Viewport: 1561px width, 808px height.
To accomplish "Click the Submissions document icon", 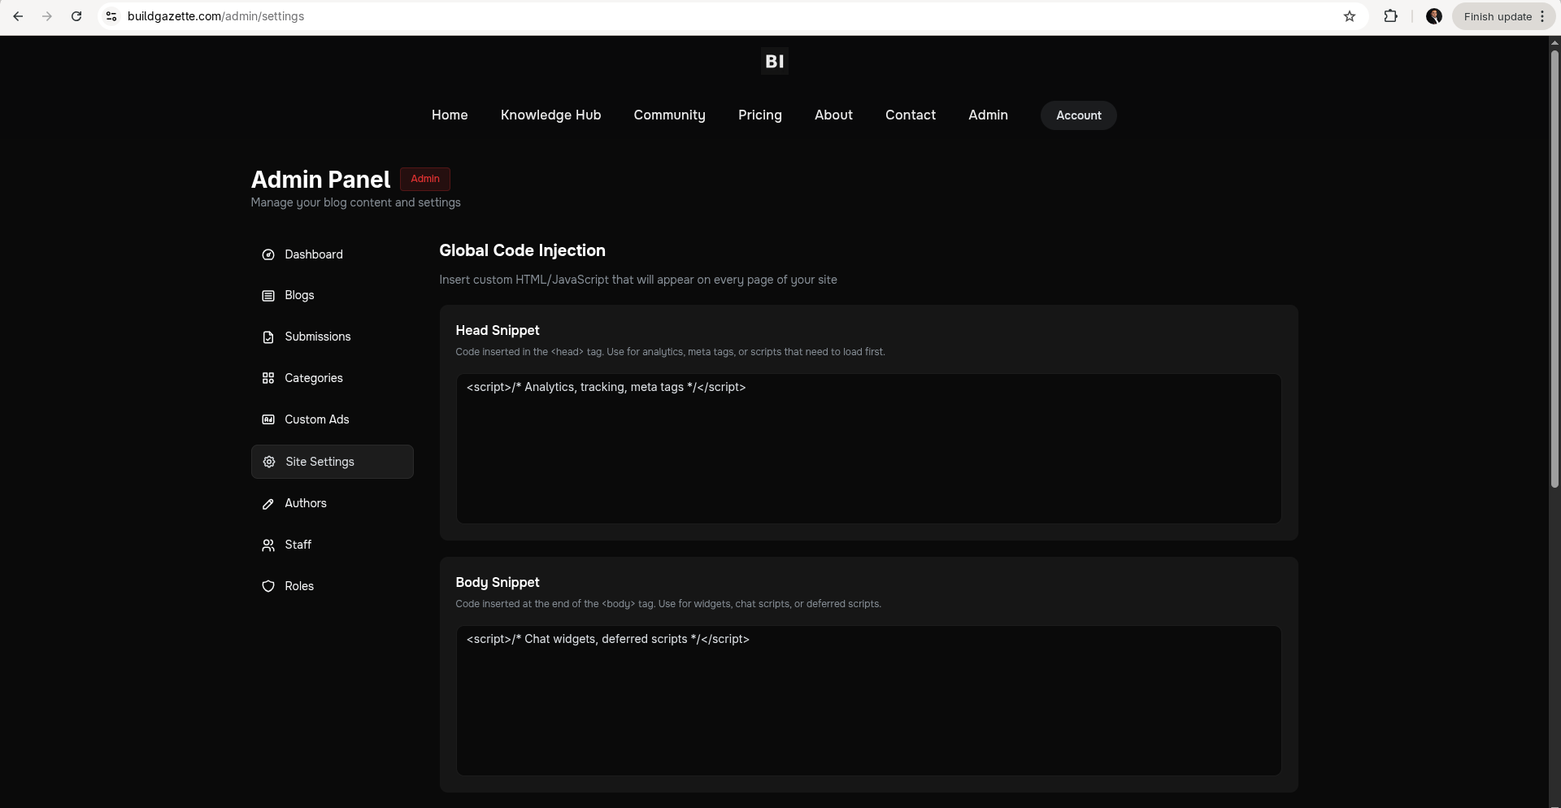I will click(268, 337).
